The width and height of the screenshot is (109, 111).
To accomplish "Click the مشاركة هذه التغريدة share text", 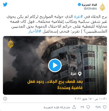I will point(57,107).
